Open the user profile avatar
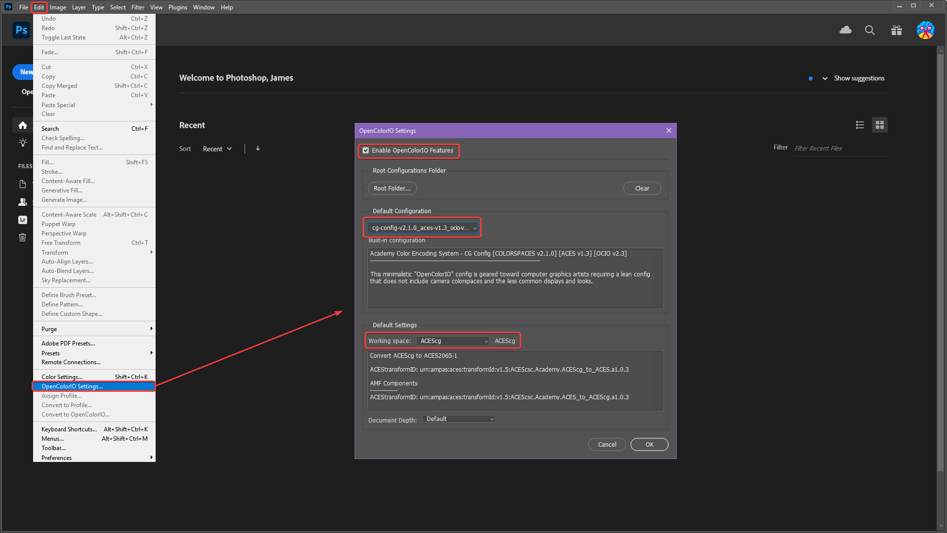This screenshot has width=947, height=533. (925, 30)
